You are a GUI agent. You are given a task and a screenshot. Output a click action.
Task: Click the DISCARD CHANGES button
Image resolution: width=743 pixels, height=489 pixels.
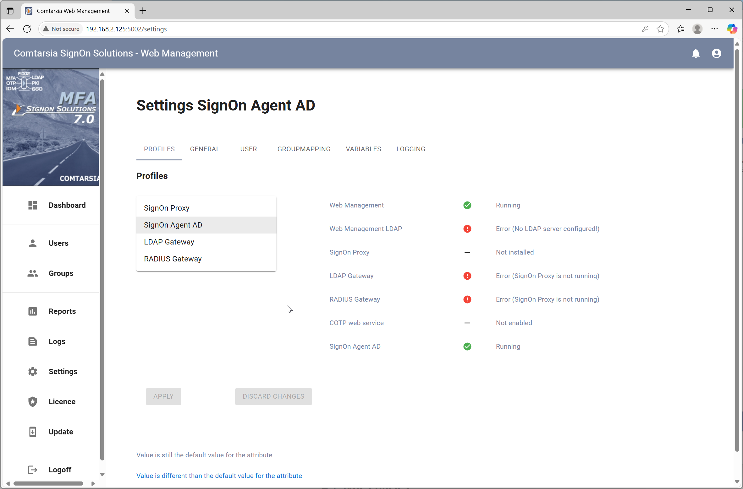(273, 396)
